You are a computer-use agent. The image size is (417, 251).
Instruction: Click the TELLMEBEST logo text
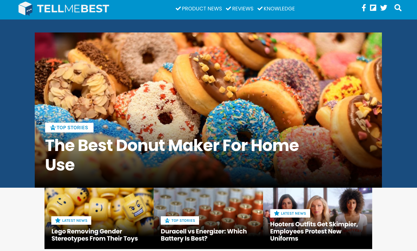(73, 9)
